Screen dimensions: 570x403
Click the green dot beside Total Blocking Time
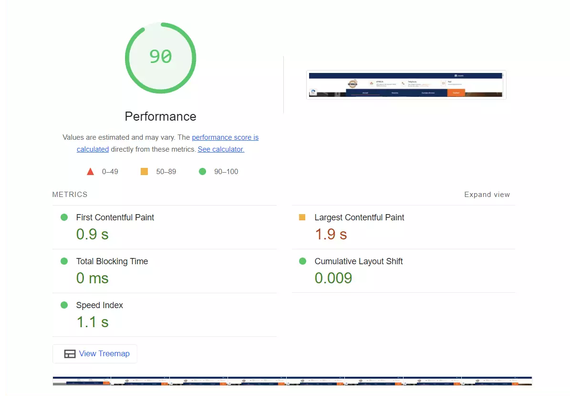64,261
